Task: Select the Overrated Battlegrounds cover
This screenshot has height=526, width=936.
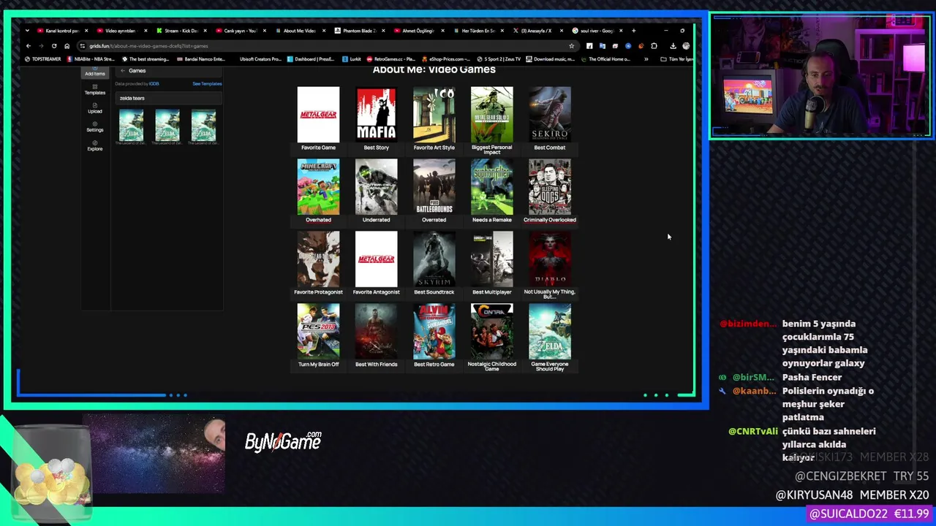Action: (434, 187)
